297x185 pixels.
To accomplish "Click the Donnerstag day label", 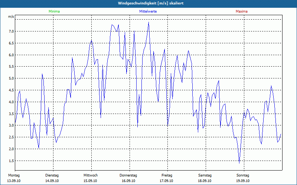I will pyautogui.click(x=128, y=175).
